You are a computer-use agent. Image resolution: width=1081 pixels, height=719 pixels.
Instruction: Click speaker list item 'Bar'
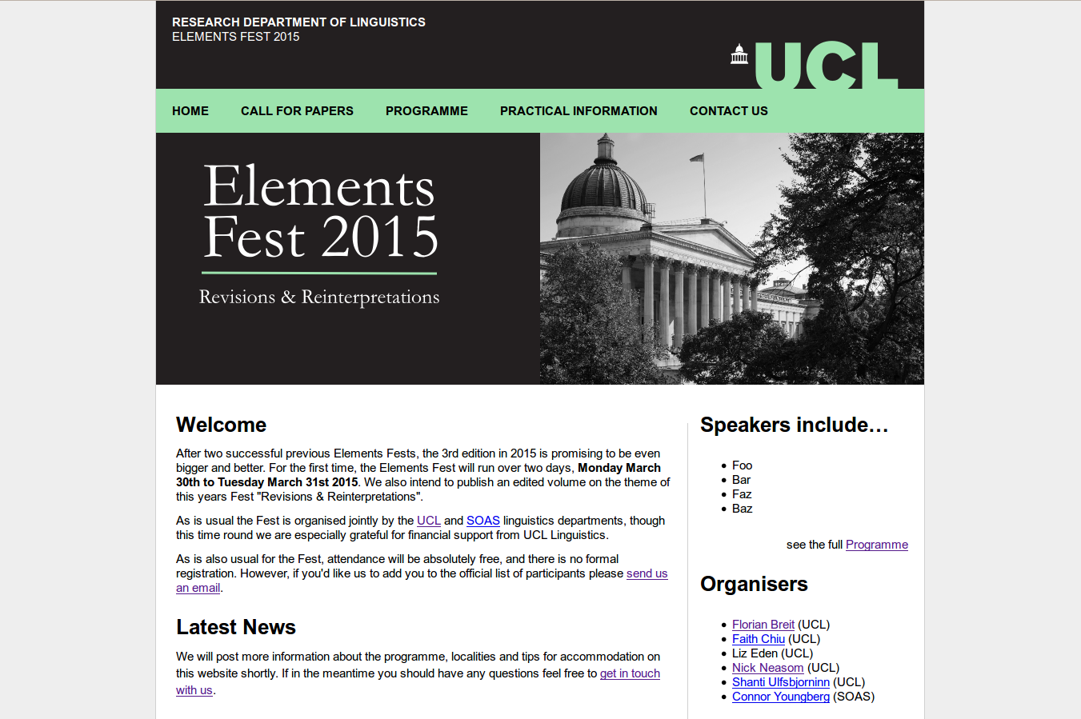tap(741, 480)
